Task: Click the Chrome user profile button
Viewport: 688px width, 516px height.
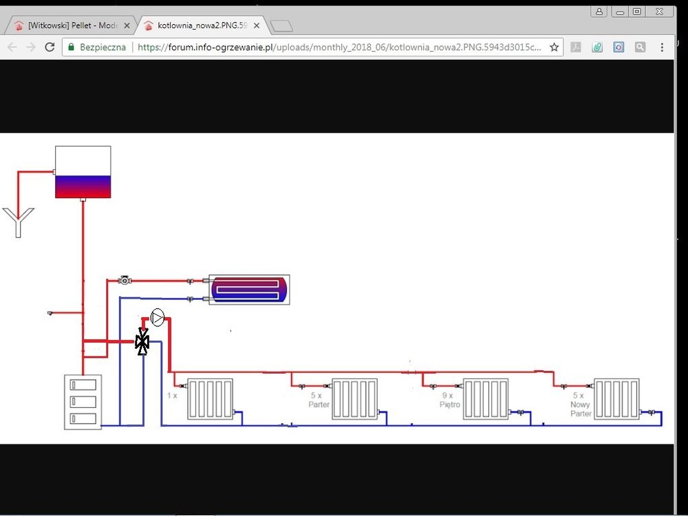Action: (599, 12)
